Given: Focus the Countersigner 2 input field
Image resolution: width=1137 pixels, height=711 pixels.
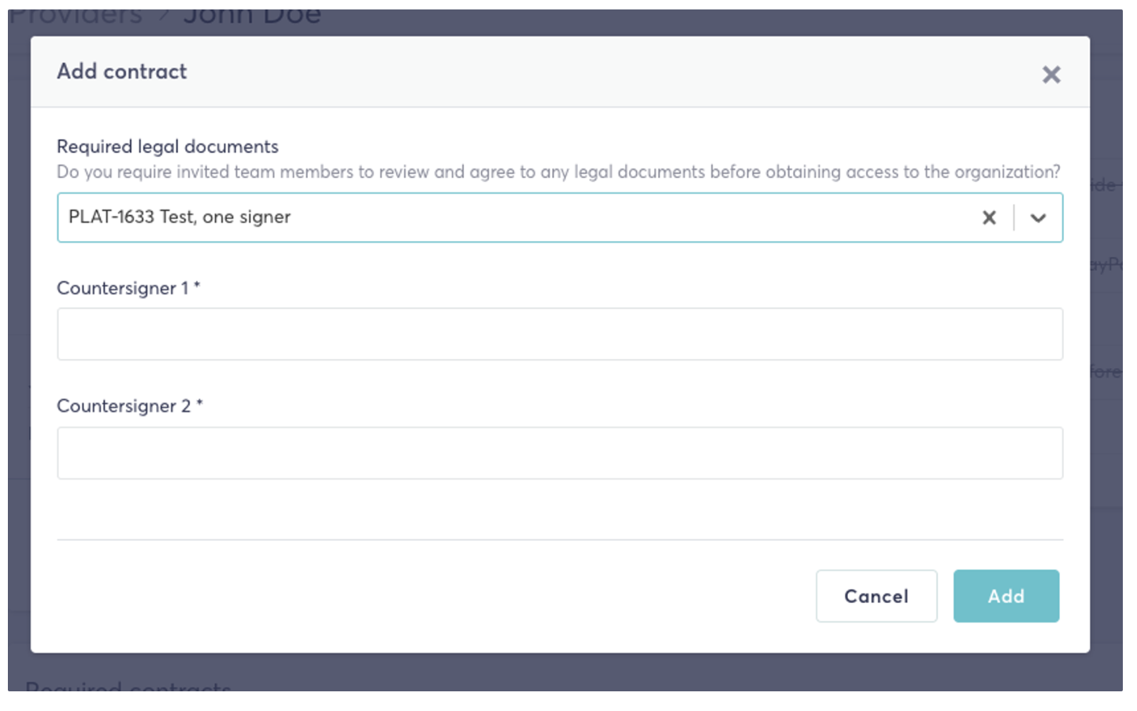Looking at the screenshot, I should pyautogui.click(x=560, y=453).
